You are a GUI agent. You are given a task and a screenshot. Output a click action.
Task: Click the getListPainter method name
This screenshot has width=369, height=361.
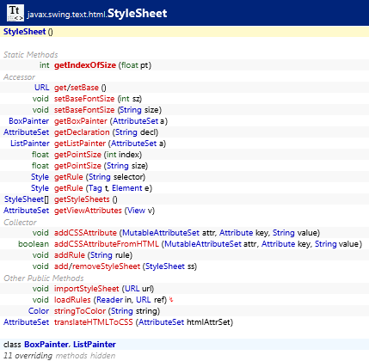(80, 144)
